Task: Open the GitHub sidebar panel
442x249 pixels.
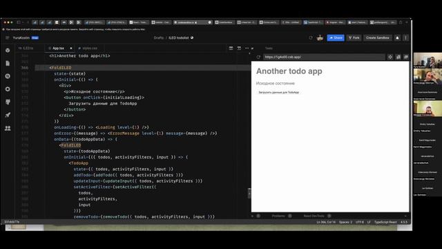Action: click(8, 102)
